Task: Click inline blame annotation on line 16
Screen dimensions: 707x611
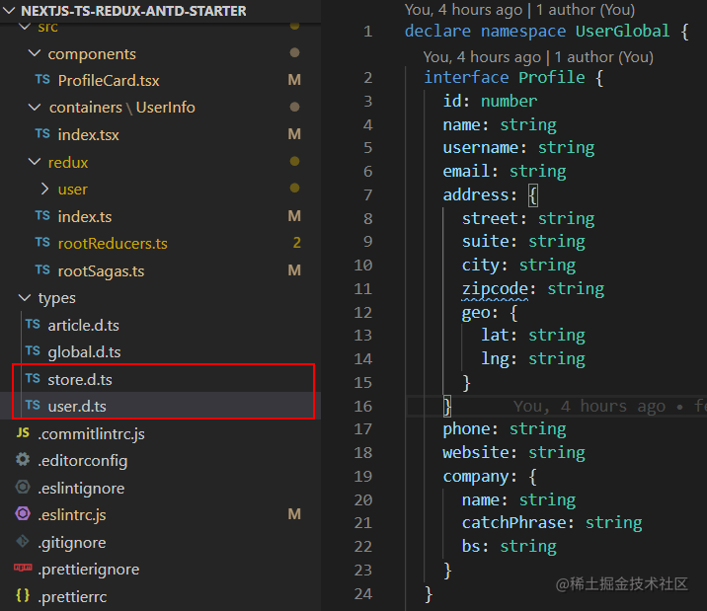Action: pos(609,406)
